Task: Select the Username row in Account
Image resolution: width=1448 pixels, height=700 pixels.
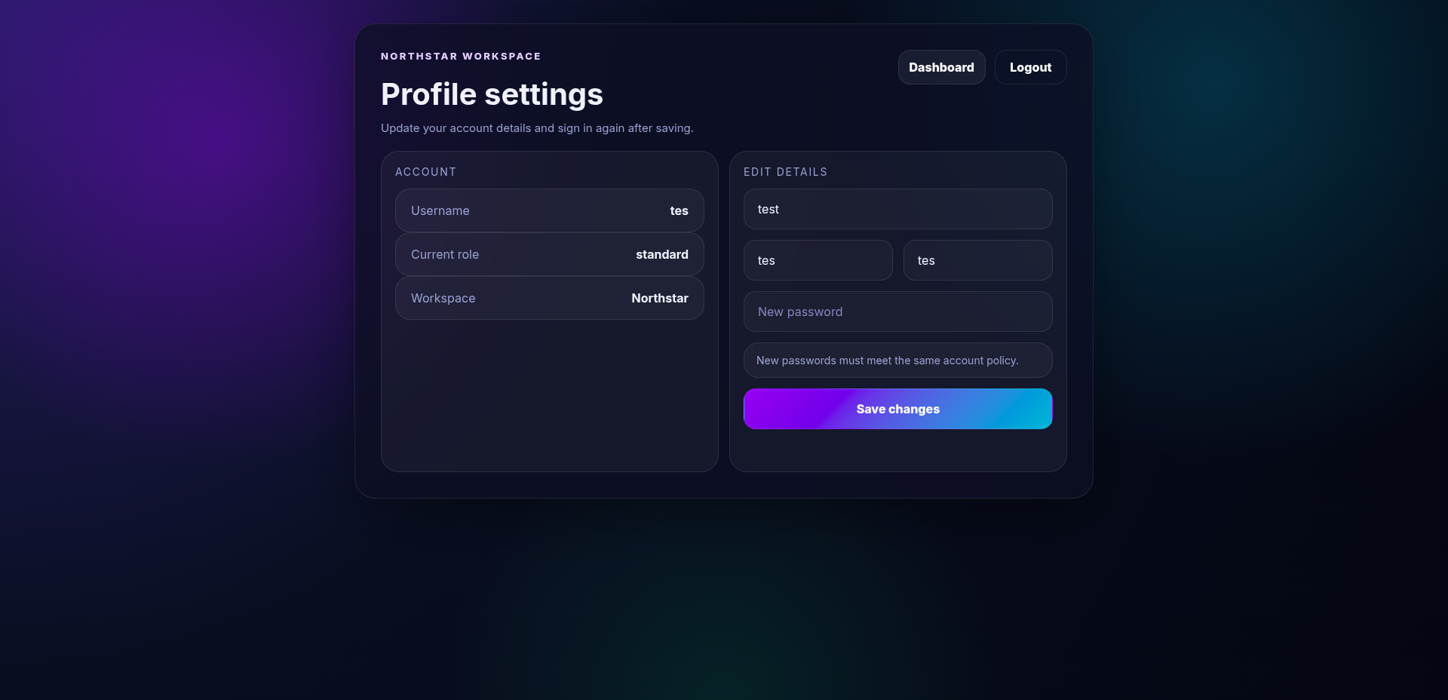Action: pyautogui.click(x=549, y=210)
